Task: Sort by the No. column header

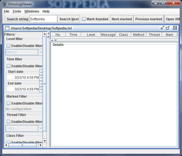Action: [58, 34]
